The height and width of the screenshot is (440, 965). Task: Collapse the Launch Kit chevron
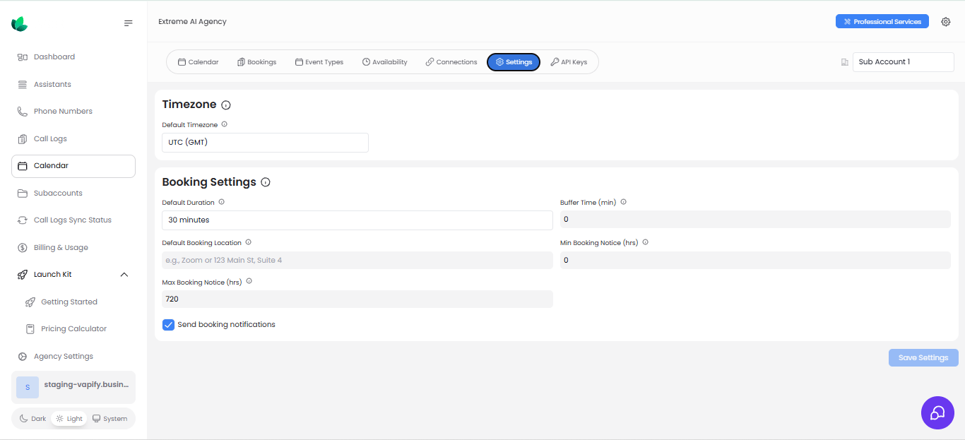(x=124, y=275)
